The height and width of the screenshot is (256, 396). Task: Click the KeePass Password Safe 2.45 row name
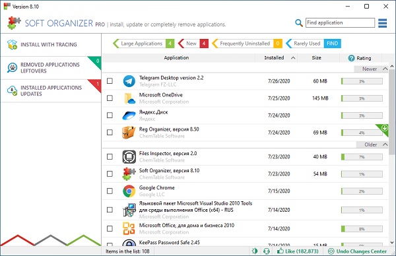169,242
